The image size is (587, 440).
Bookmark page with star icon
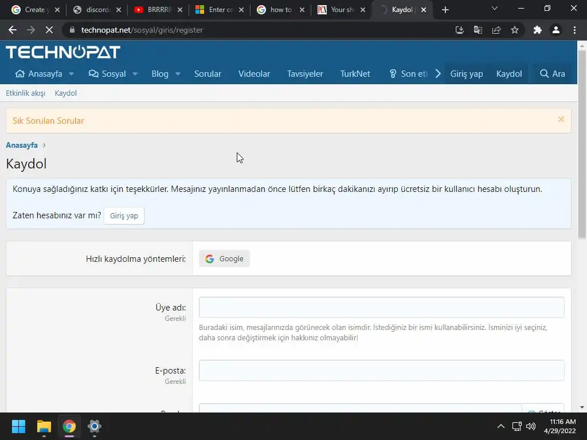click(x=515, y=30)
